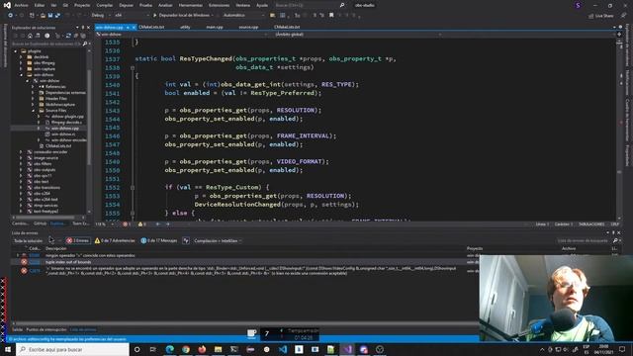Collapse the if block on line 1552
The width and height of the screenshot is (633, 356).
pyautogui.click(x=132, y=187)
